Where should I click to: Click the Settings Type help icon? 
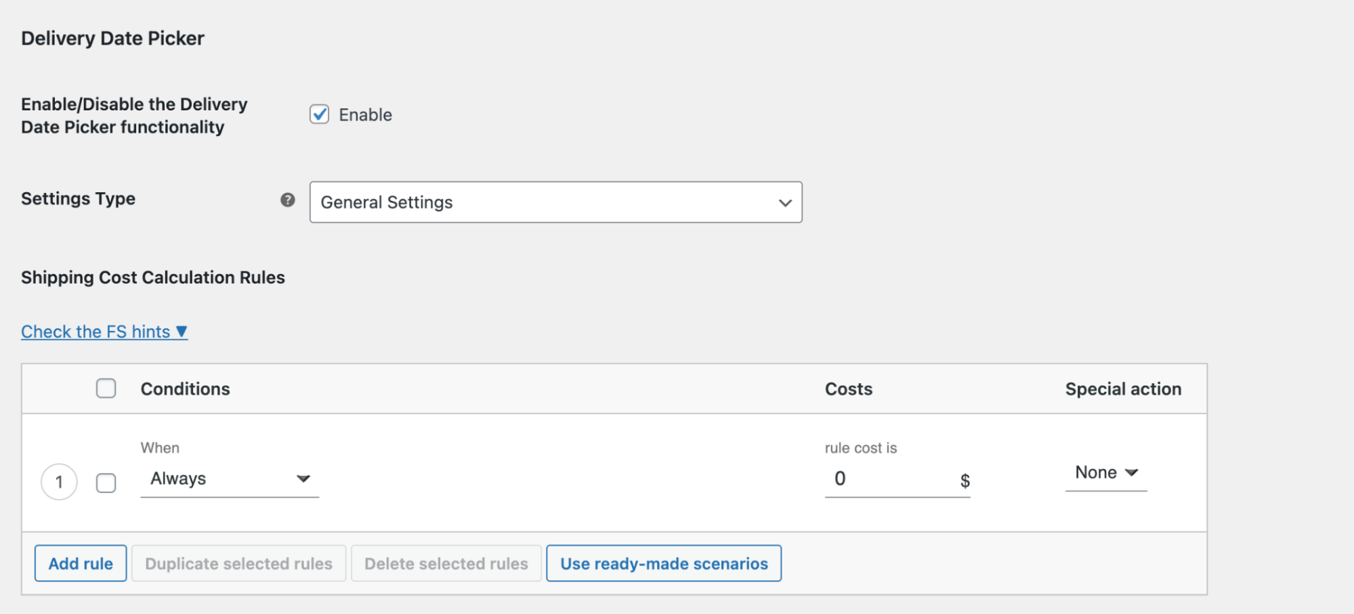click(x=288, y=200)
